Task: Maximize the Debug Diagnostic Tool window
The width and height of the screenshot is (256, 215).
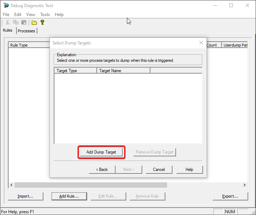Action: [x=231, y=5]
